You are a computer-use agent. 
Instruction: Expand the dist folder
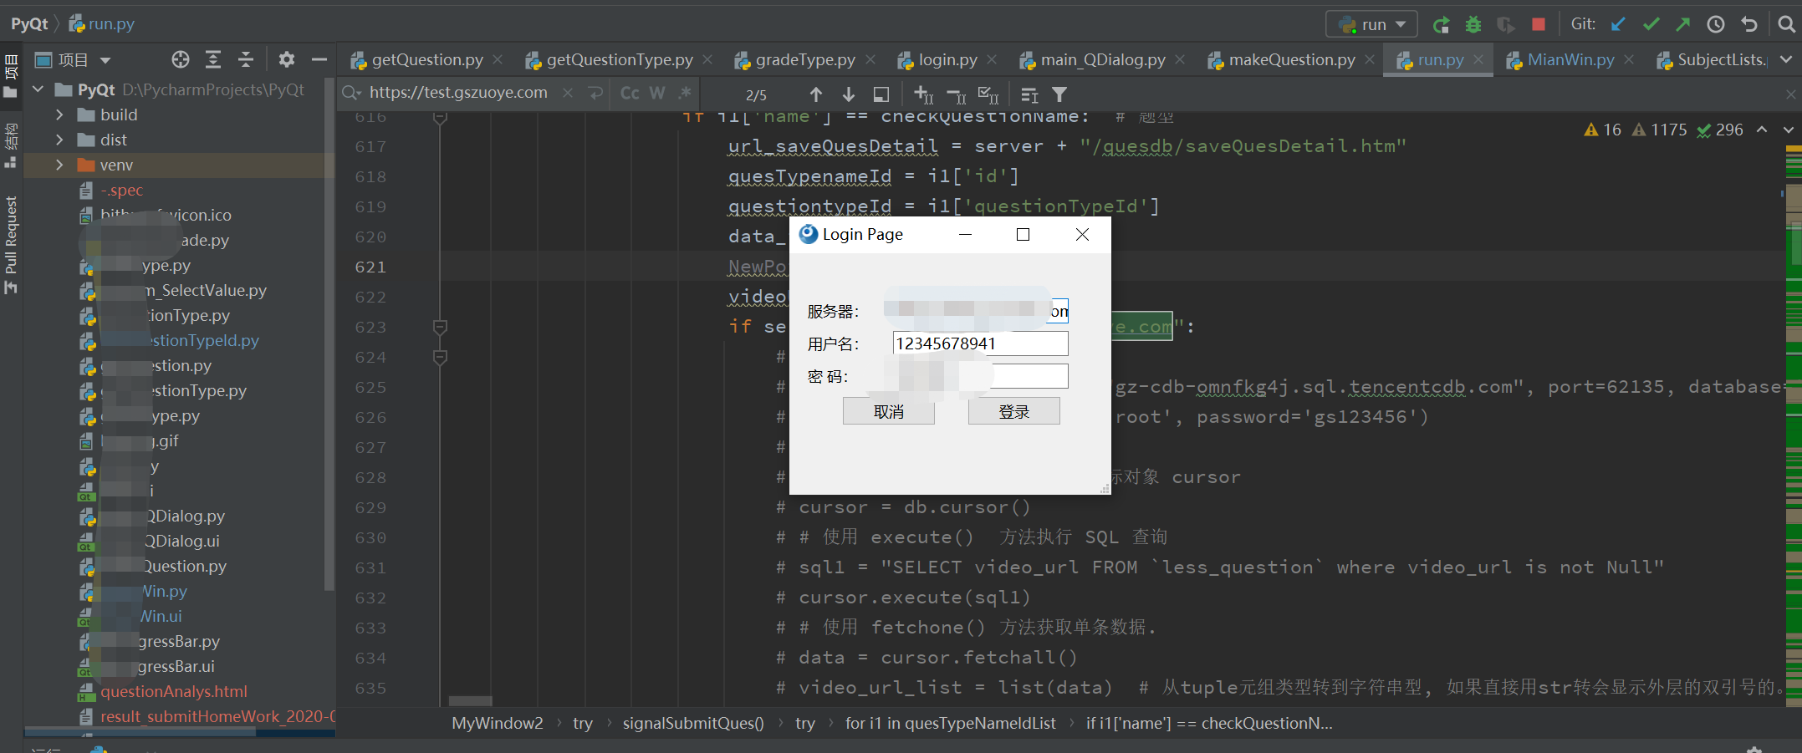point(59,140)
